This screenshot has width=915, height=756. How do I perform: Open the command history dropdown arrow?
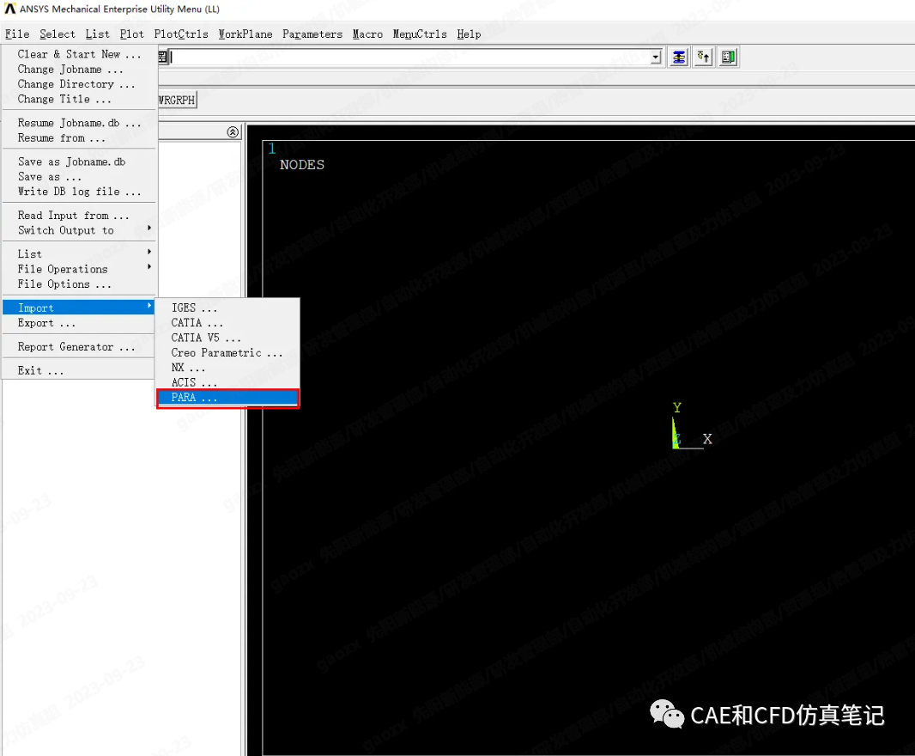point(656,58)
